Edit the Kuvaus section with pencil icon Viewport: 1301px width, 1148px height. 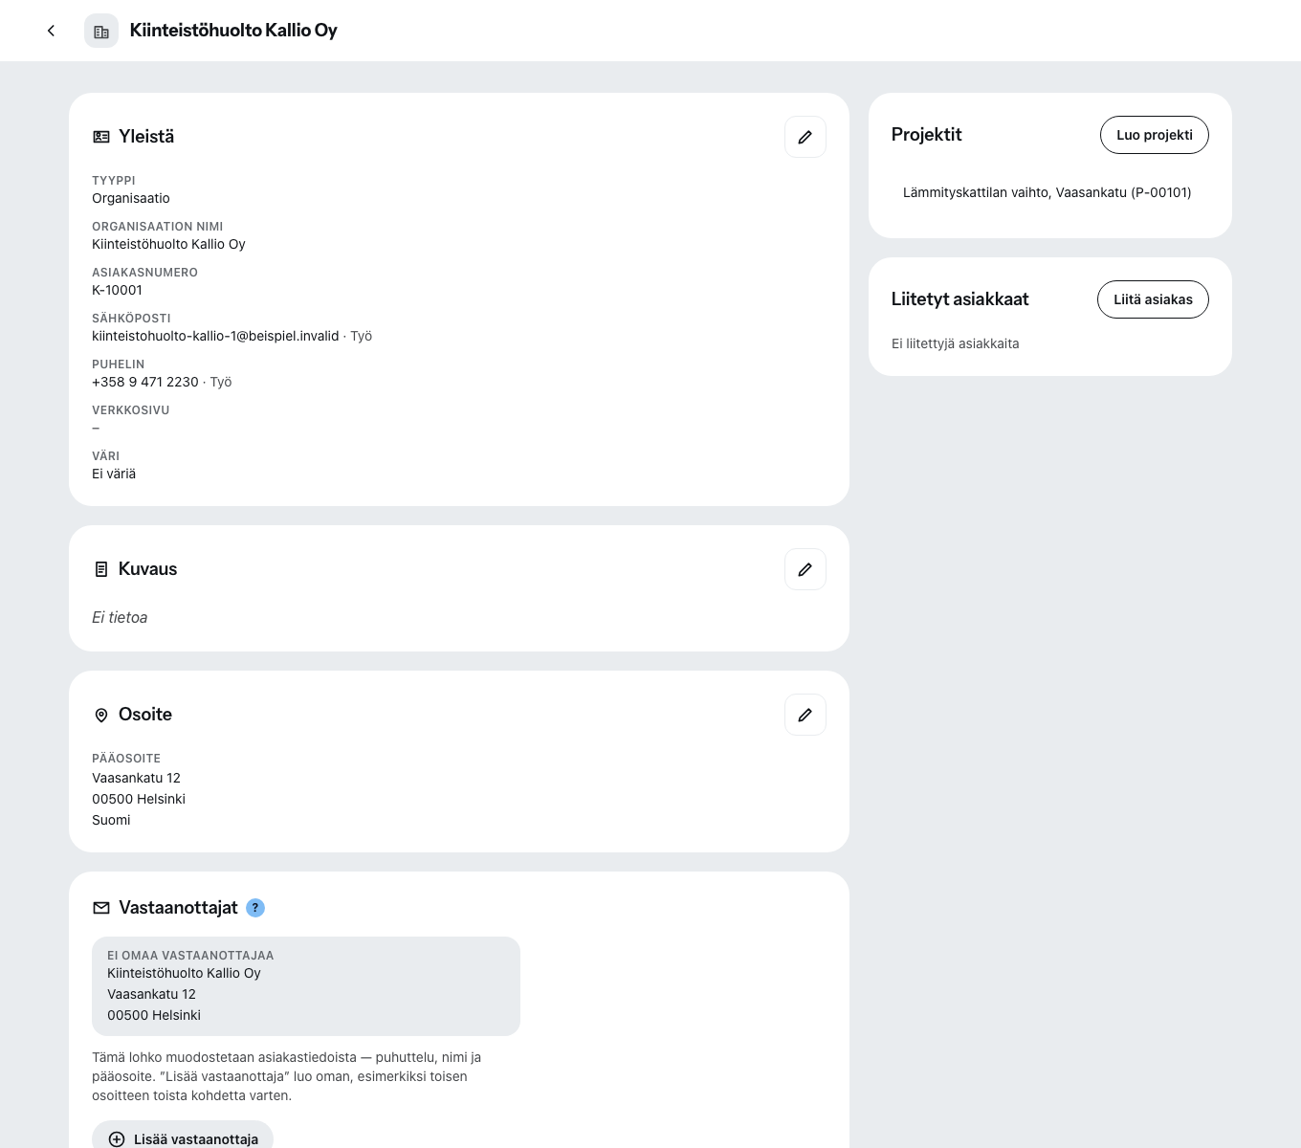coord(805,569)
